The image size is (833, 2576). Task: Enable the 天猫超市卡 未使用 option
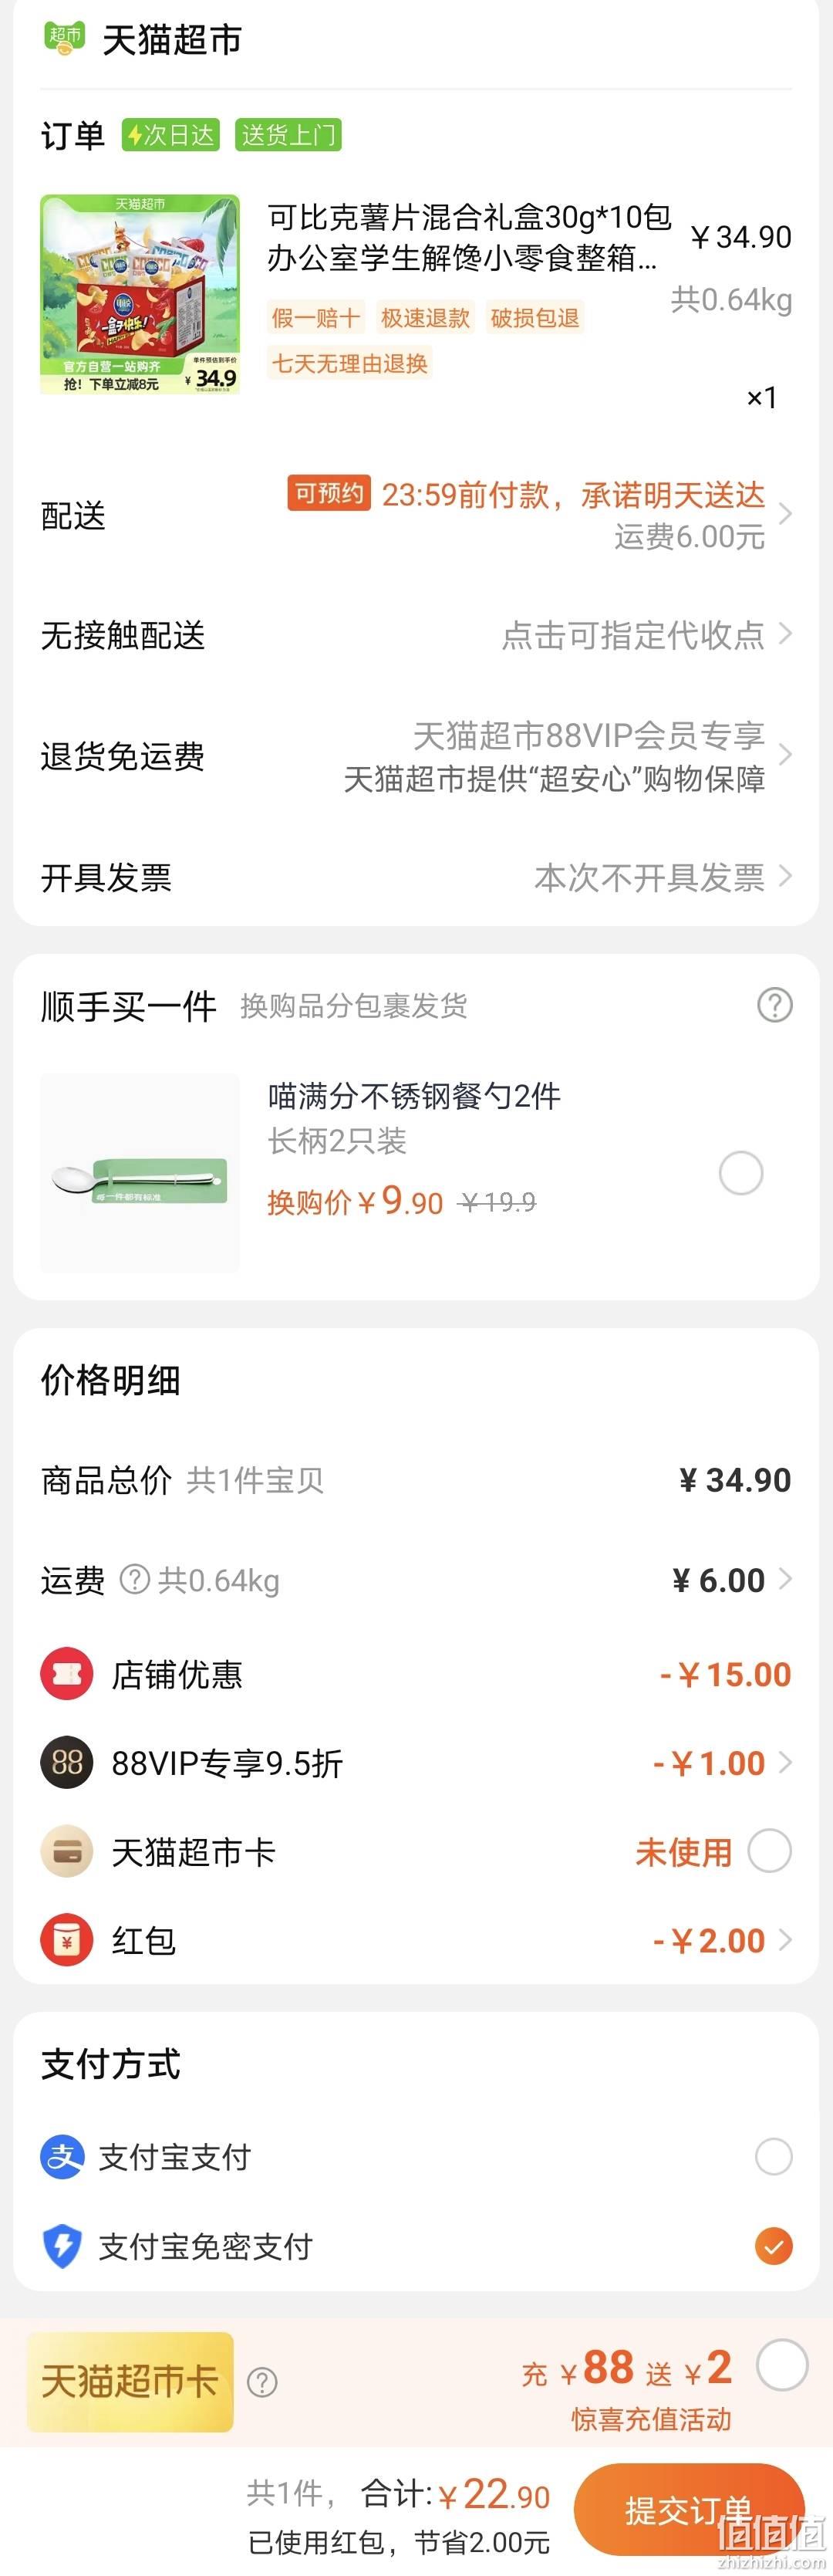coord(770,1851)
